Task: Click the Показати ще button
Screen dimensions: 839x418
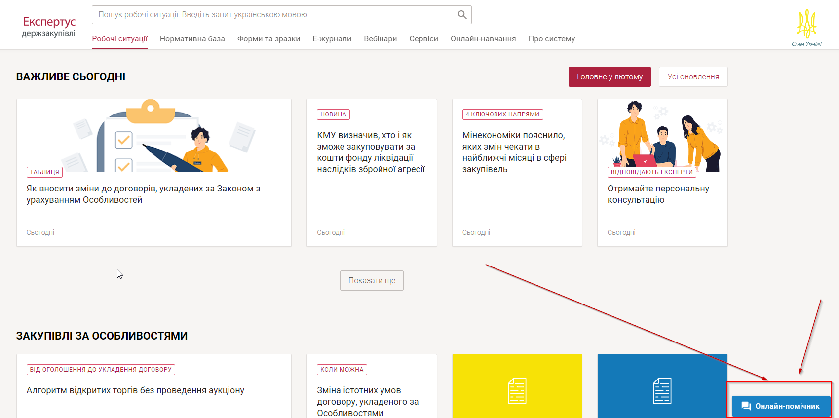Action: tap(372, 280)
